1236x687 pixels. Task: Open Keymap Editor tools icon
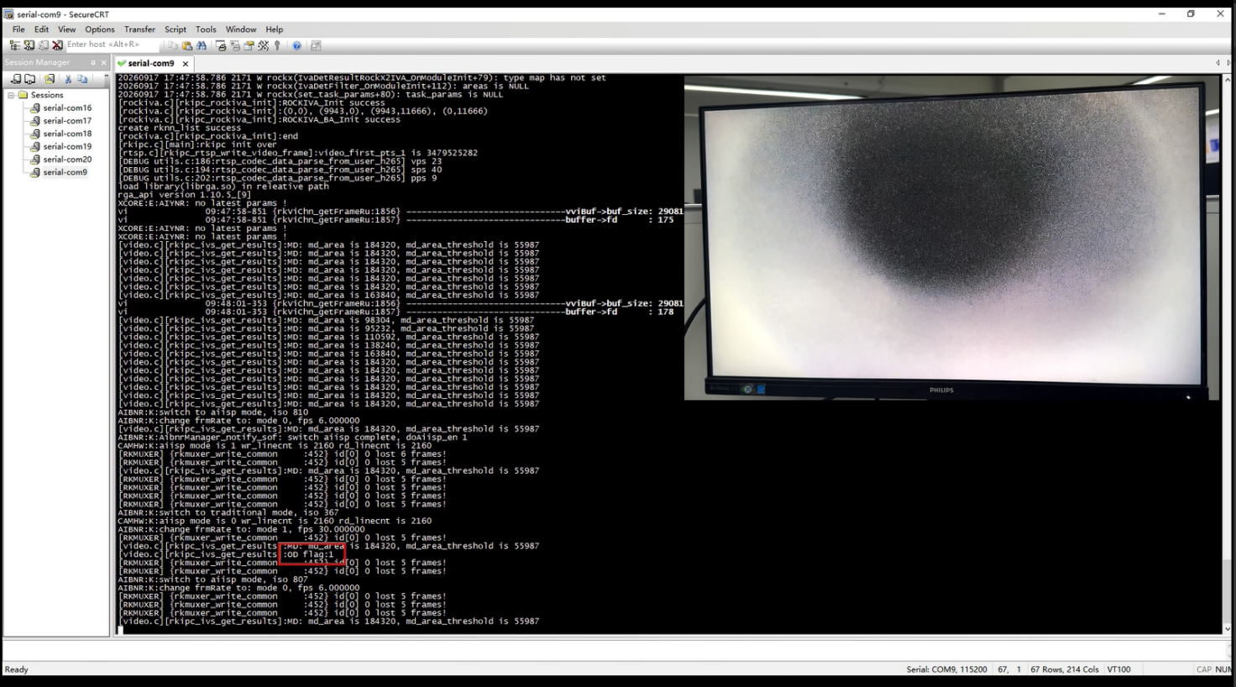263,45
